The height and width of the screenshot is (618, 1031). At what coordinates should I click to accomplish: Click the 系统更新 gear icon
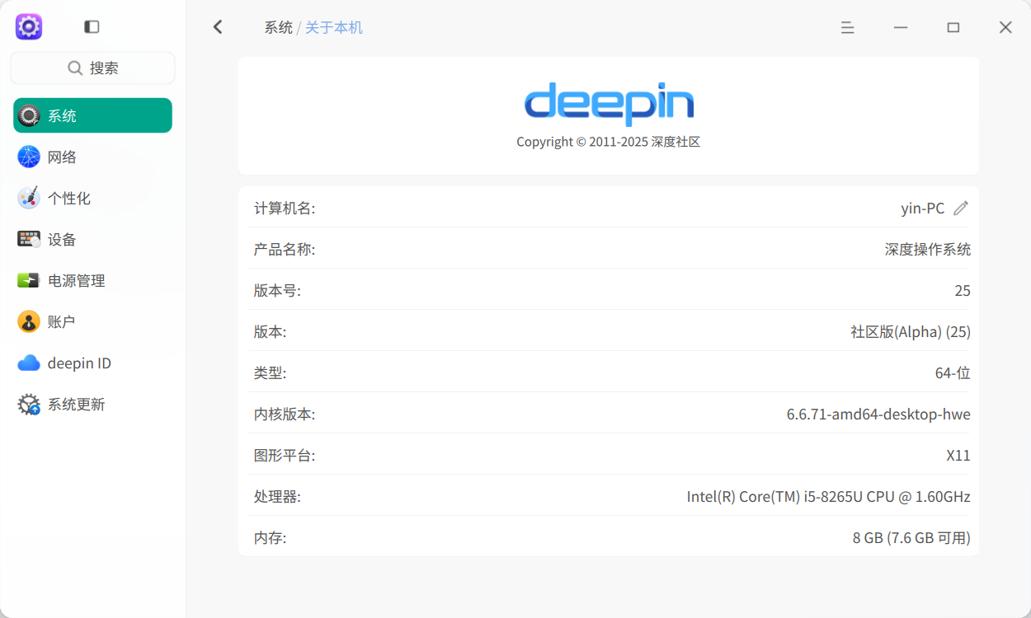click(29, 404)
